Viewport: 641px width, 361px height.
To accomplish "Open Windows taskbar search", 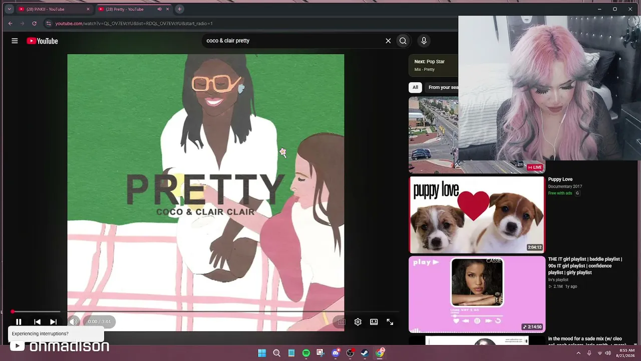I will pos(276,353).
